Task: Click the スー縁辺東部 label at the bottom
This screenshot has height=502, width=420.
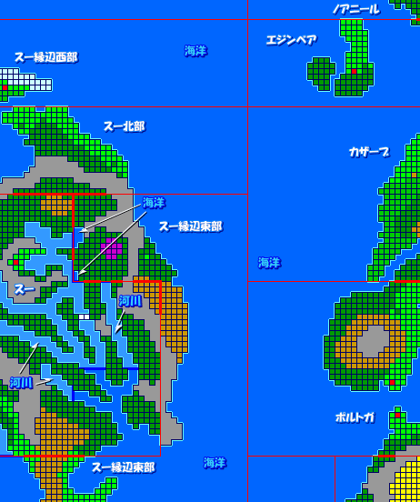Action: tap(124, 468)
